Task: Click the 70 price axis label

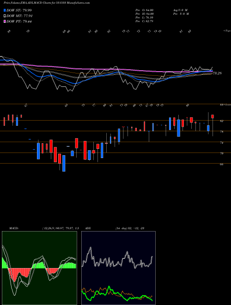Action: tap(222, 153)
